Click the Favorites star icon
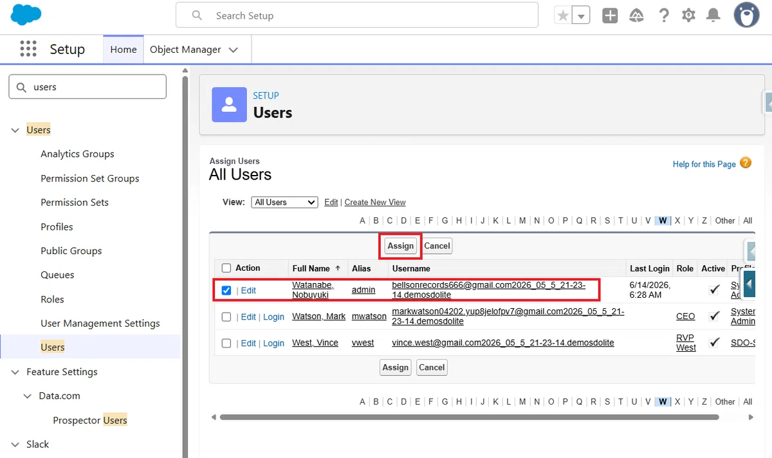 point(563,15)
